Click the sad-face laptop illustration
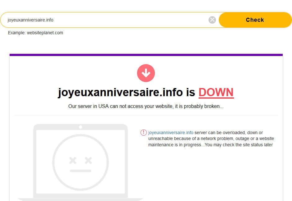 80,162
